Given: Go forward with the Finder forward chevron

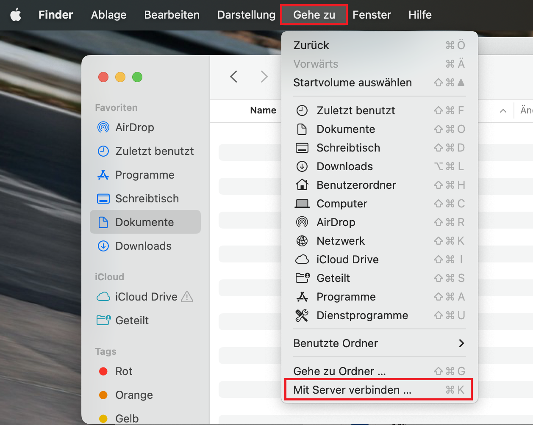Looking at the screenshot, I should pyautogui.click(x=264, y=77).
